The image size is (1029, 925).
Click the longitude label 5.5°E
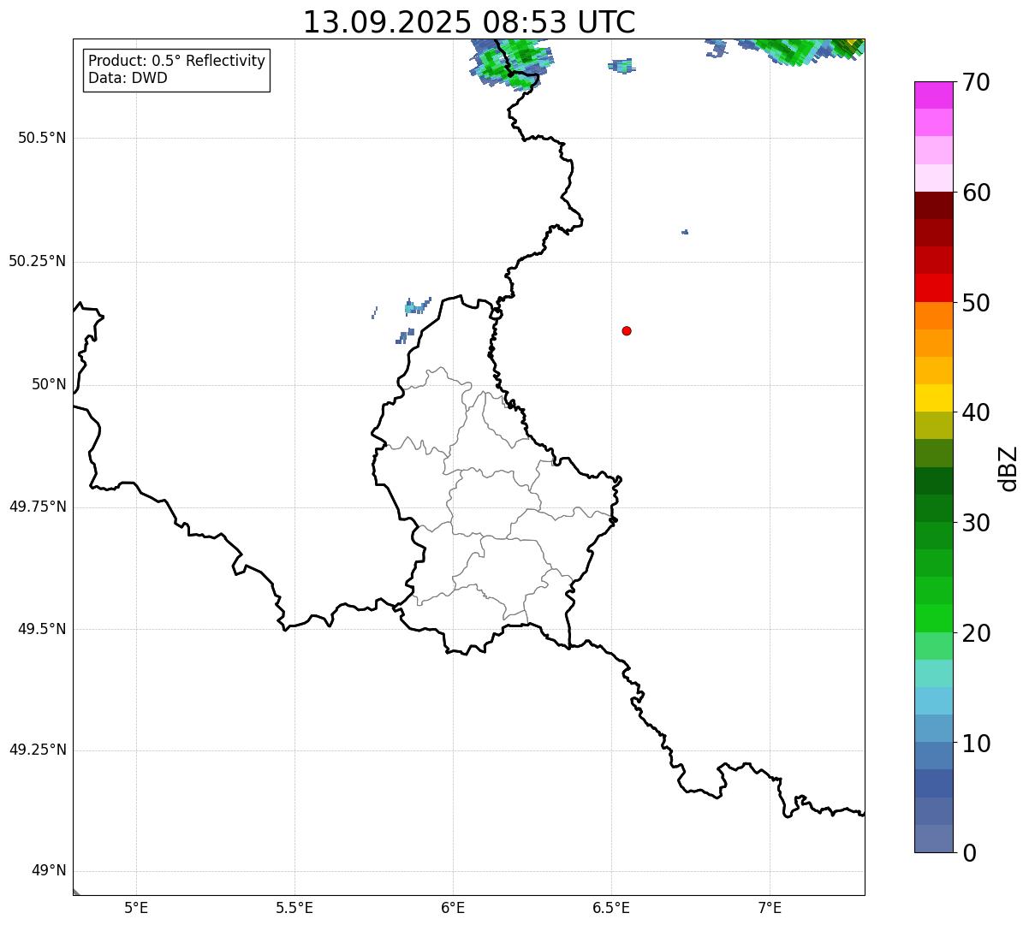(x=294, y=907)
